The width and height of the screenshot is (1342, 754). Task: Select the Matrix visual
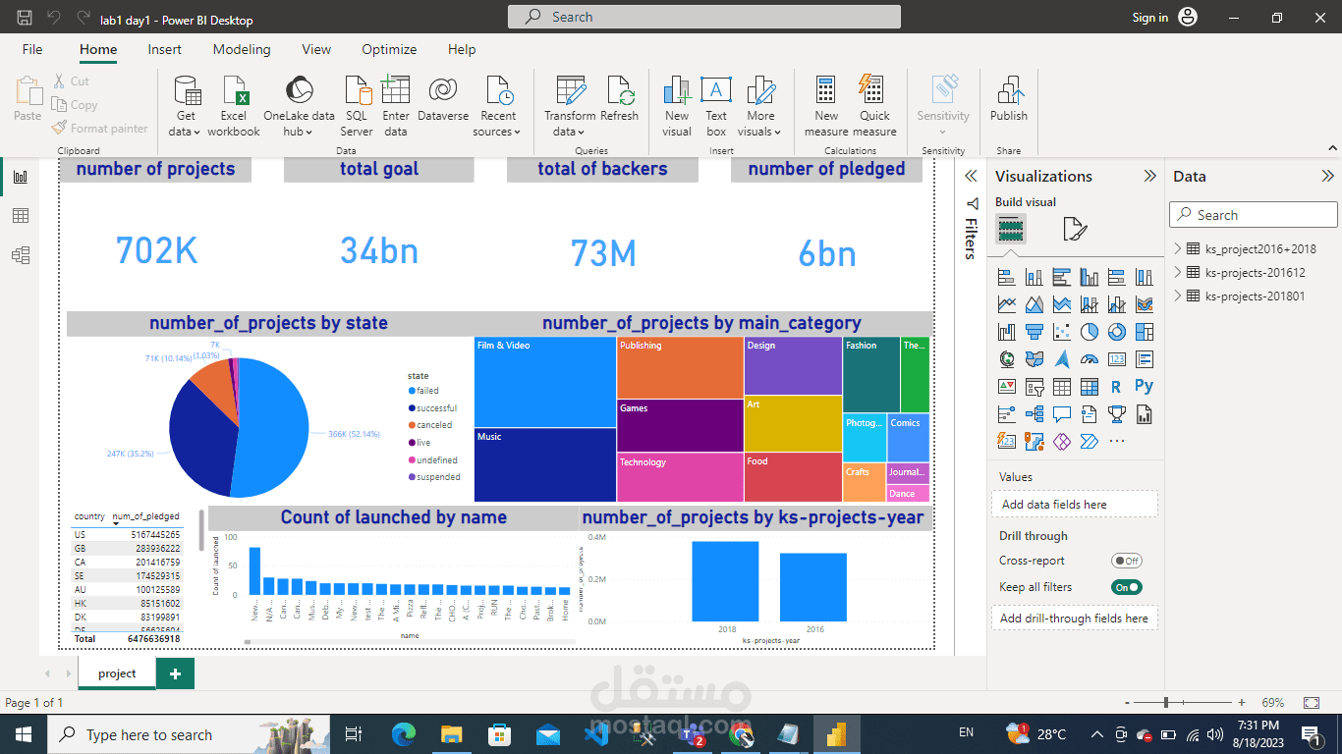click(x=1089, y=387)
